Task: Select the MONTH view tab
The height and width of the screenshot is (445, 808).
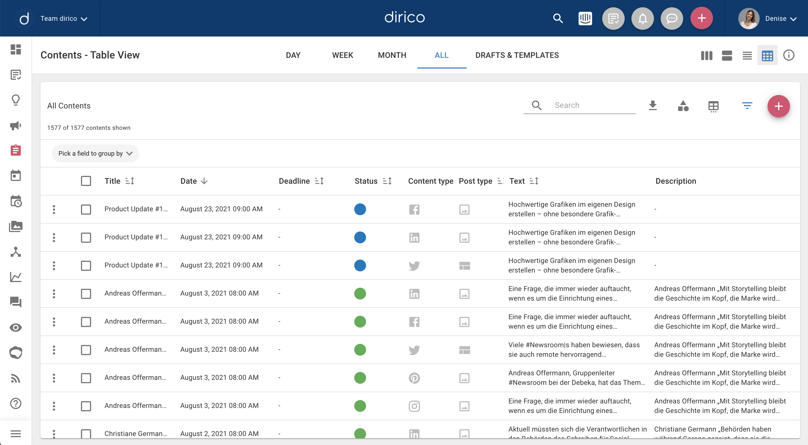Action: coord(392,55)
